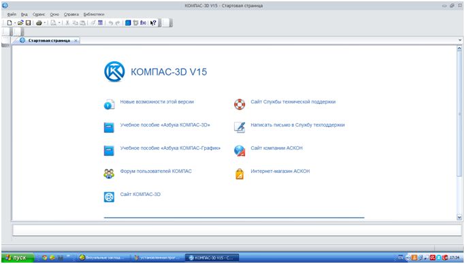Click the Print preview icon

[x=53, y=23]
